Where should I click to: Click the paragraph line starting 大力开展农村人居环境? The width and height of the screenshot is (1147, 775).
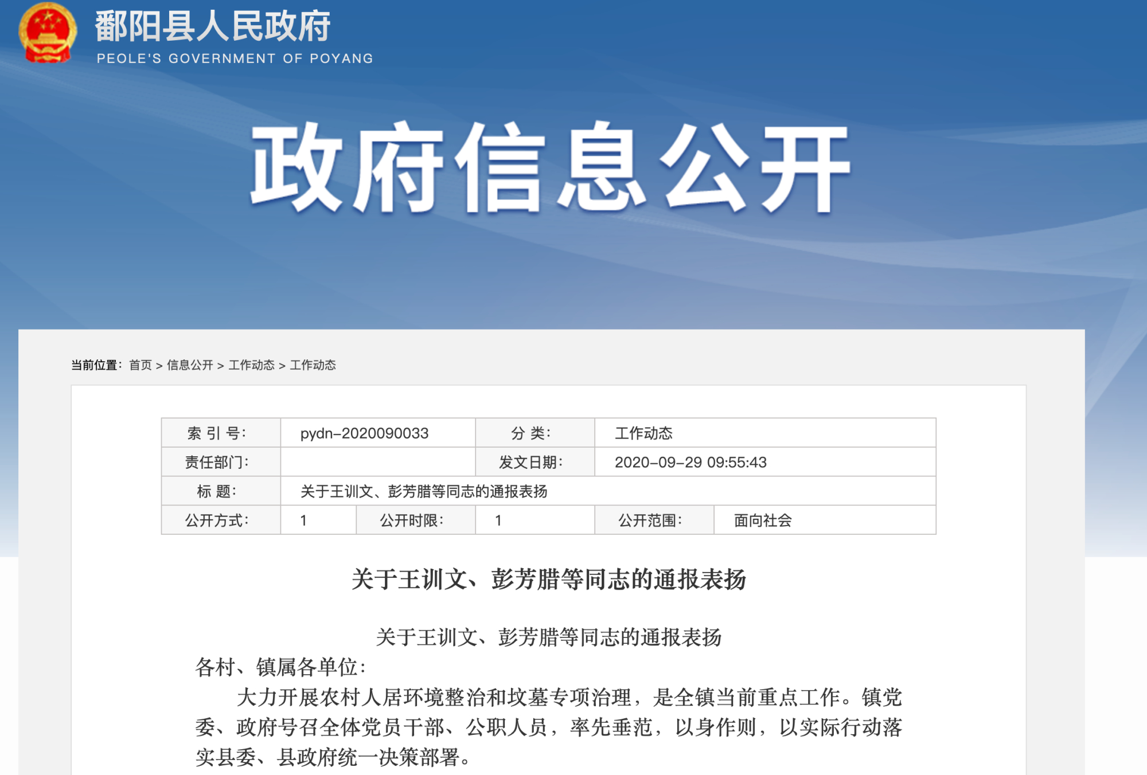[569, 698]
